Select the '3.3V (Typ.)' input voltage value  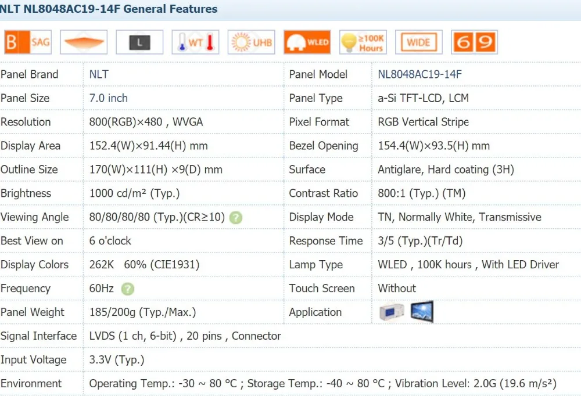pyautogui.click(x=117, y=359)
